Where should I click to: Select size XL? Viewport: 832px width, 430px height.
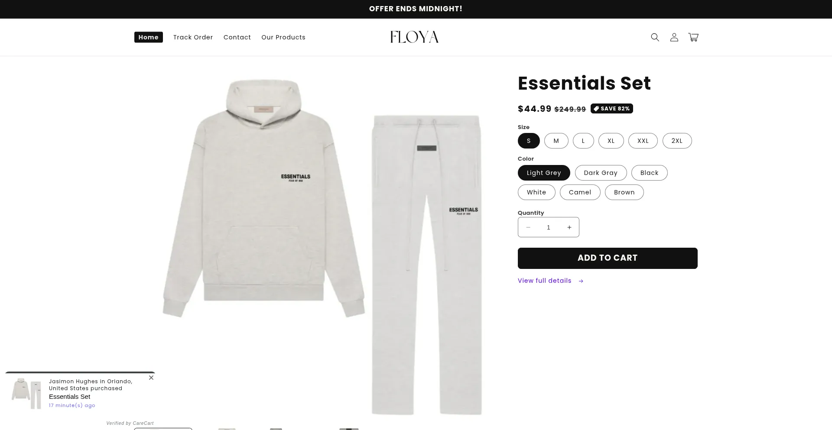point(611,141)
